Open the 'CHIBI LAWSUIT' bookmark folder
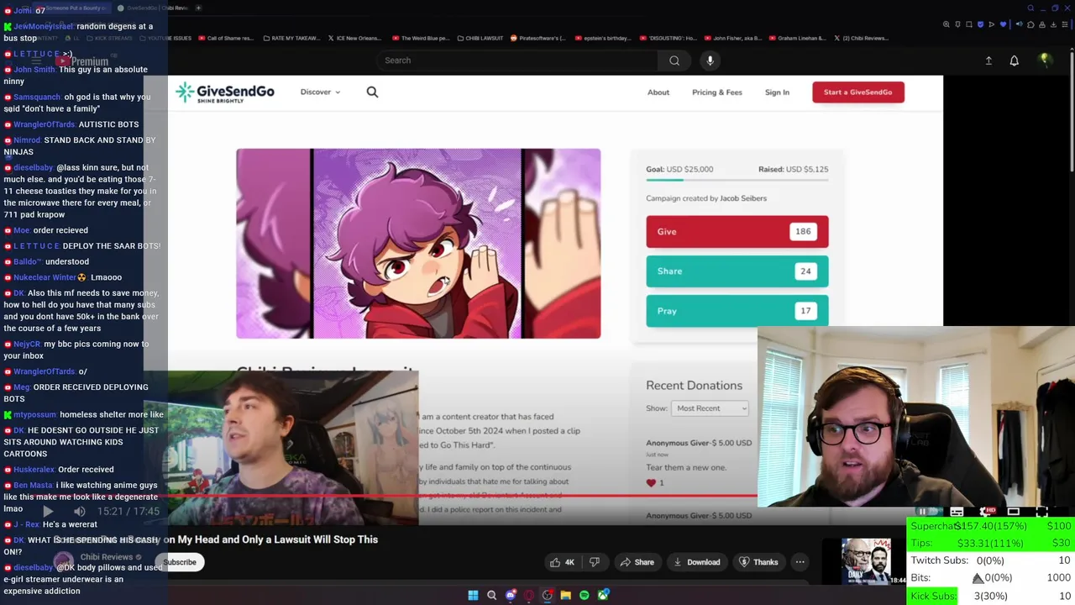The image size is (1075, 605). pos(479,38)
